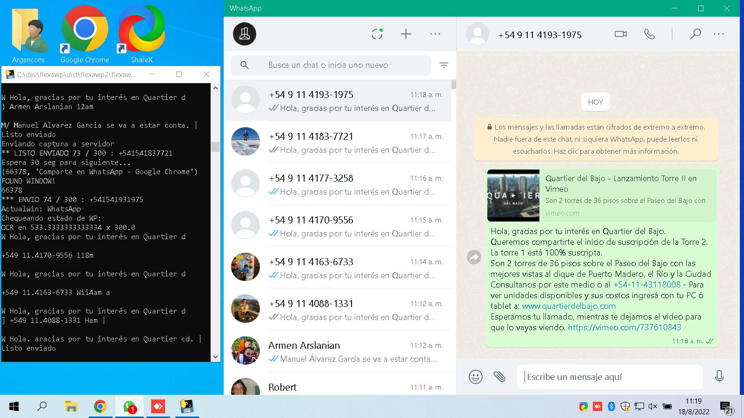Open the Status updates icon in WhatsApp
The height and width of the screenshot is (418, 744).
(x=377, y=34)
